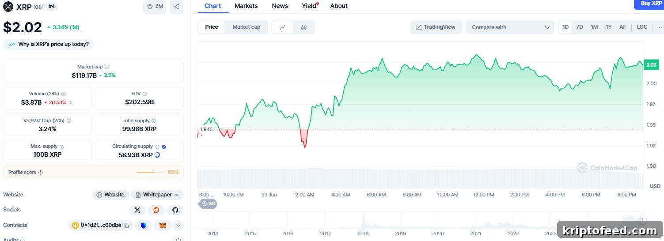The image size is (664, 241).
Task: Click the verified badge beside Circulating supply
Action: click(164, 147)
